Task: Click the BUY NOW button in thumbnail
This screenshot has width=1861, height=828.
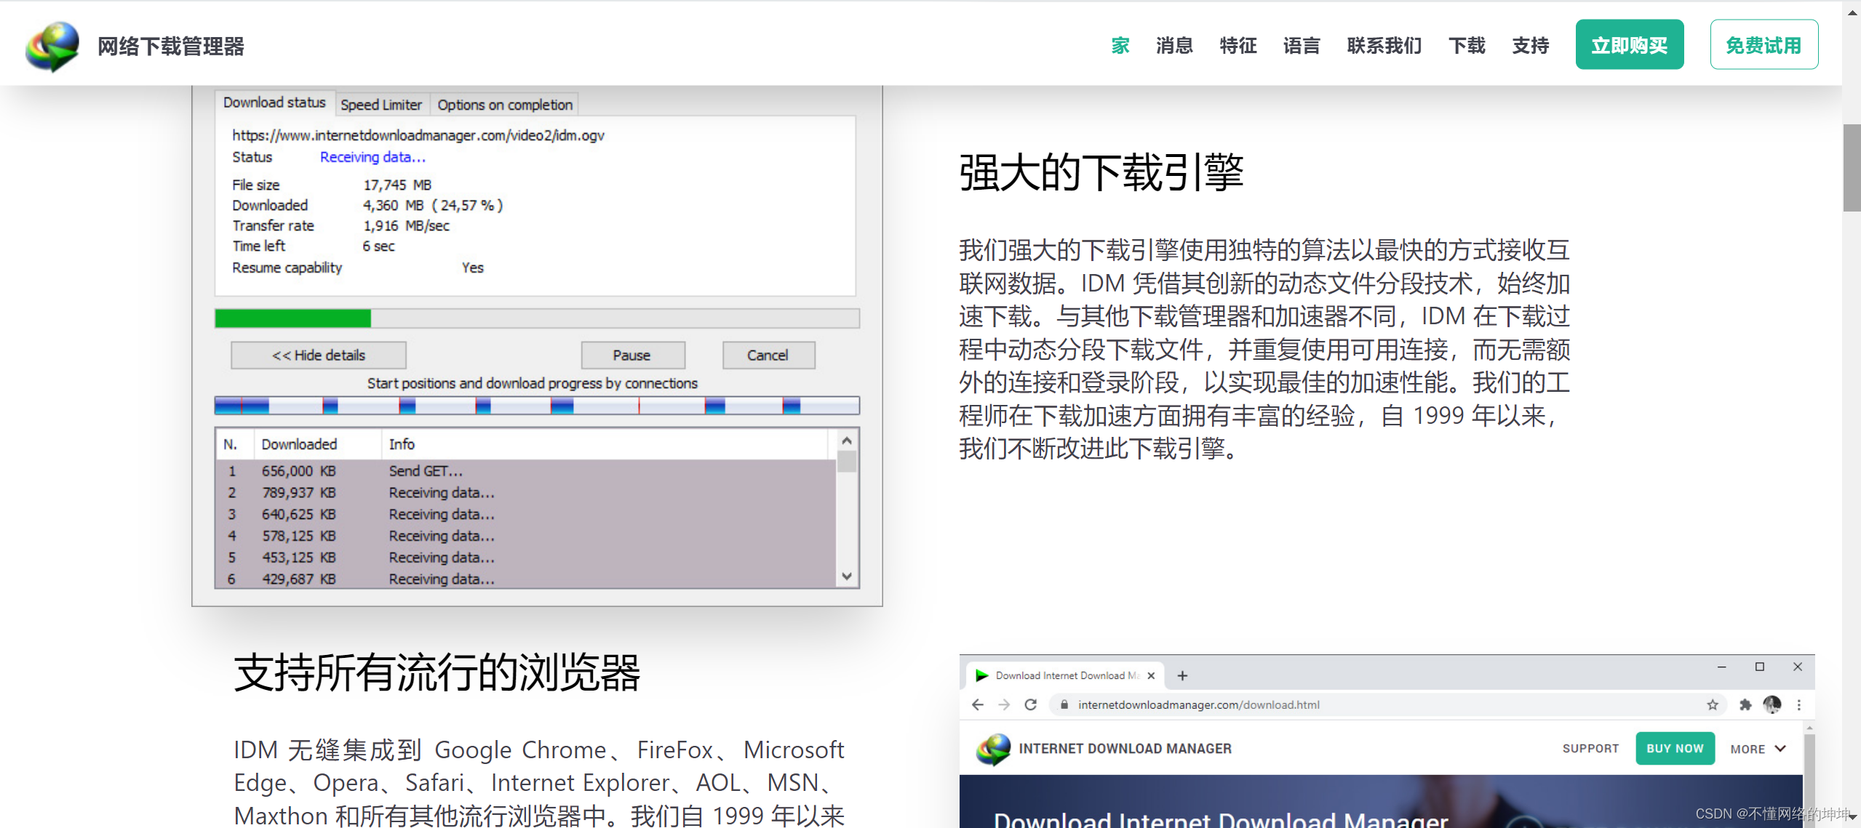Action: pyautogui.click(x=1675, y=748)
